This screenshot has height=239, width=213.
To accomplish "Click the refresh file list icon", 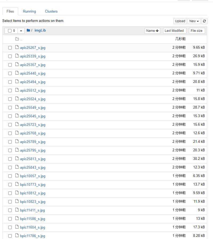I will [204, 21].
